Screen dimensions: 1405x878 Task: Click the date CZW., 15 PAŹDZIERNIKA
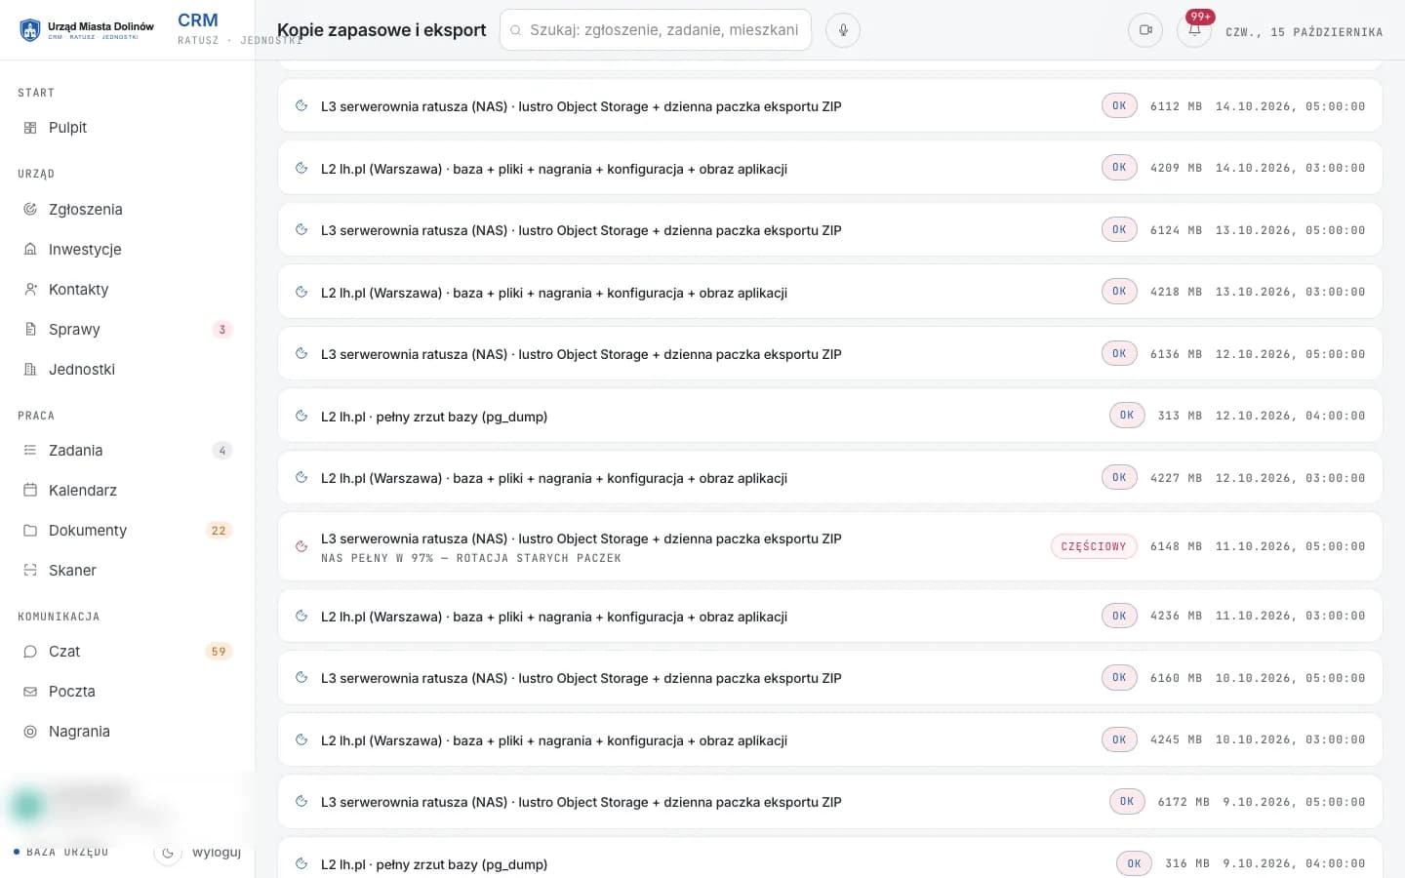click(x=1305, y=32)
